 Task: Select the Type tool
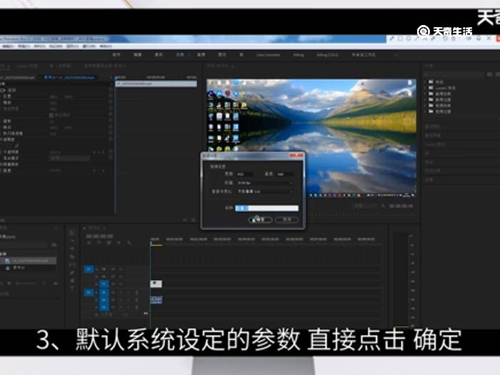coord(72,289)
